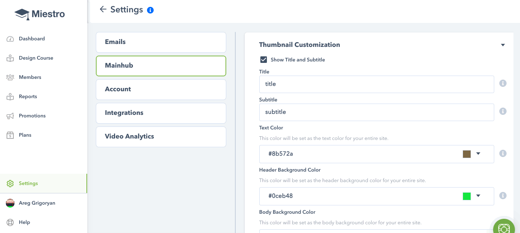Click the Dashboard gauge icon in sidebar
Screen dimensions: 520x233
pos(10,39)
